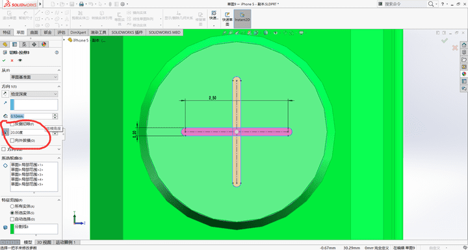Click the depth value stepper arrows
Screen dimensions: 468x250
point(55,116)
